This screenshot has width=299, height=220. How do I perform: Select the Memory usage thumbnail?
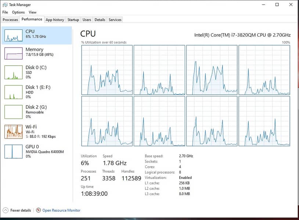[13, 53]
